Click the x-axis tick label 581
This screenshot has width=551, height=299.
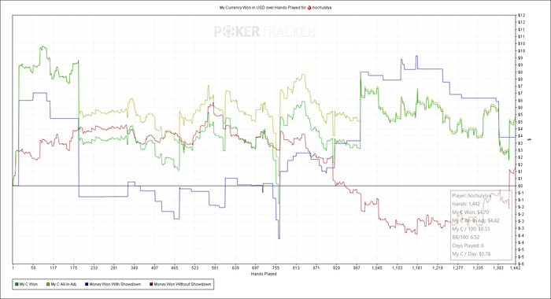pos(215,268)
